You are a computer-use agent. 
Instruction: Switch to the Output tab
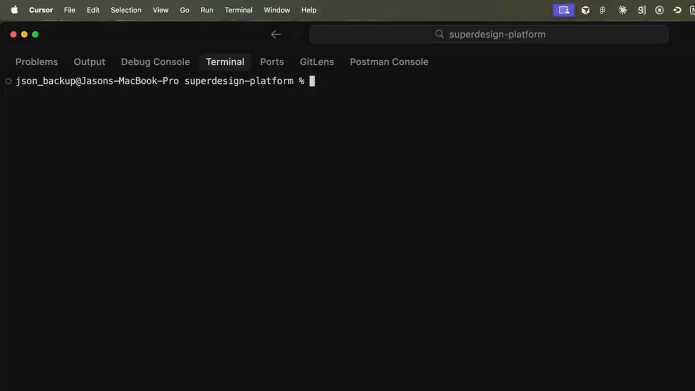(x=89, y=62)
